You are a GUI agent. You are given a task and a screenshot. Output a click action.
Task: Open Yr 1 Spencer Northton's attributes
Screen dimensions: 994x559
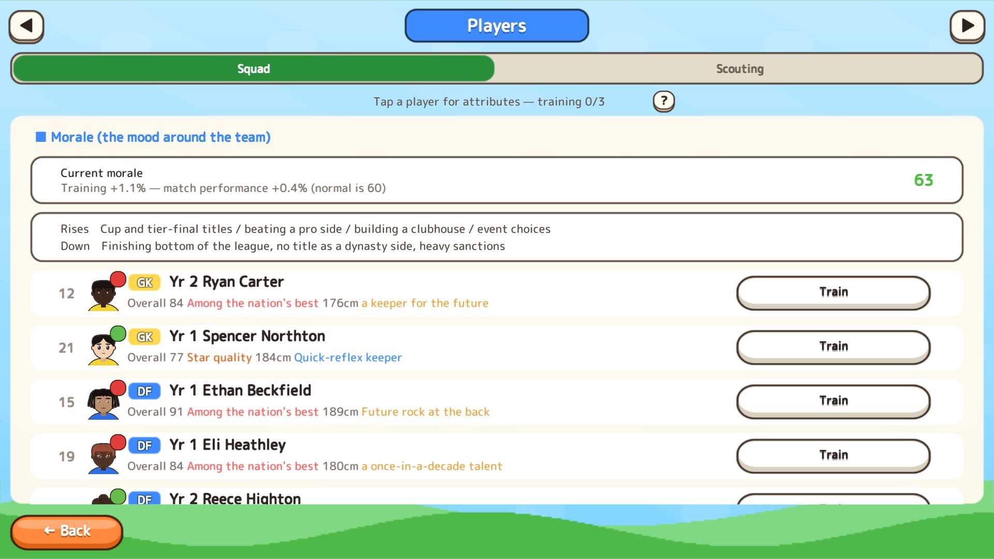[496, 348]
